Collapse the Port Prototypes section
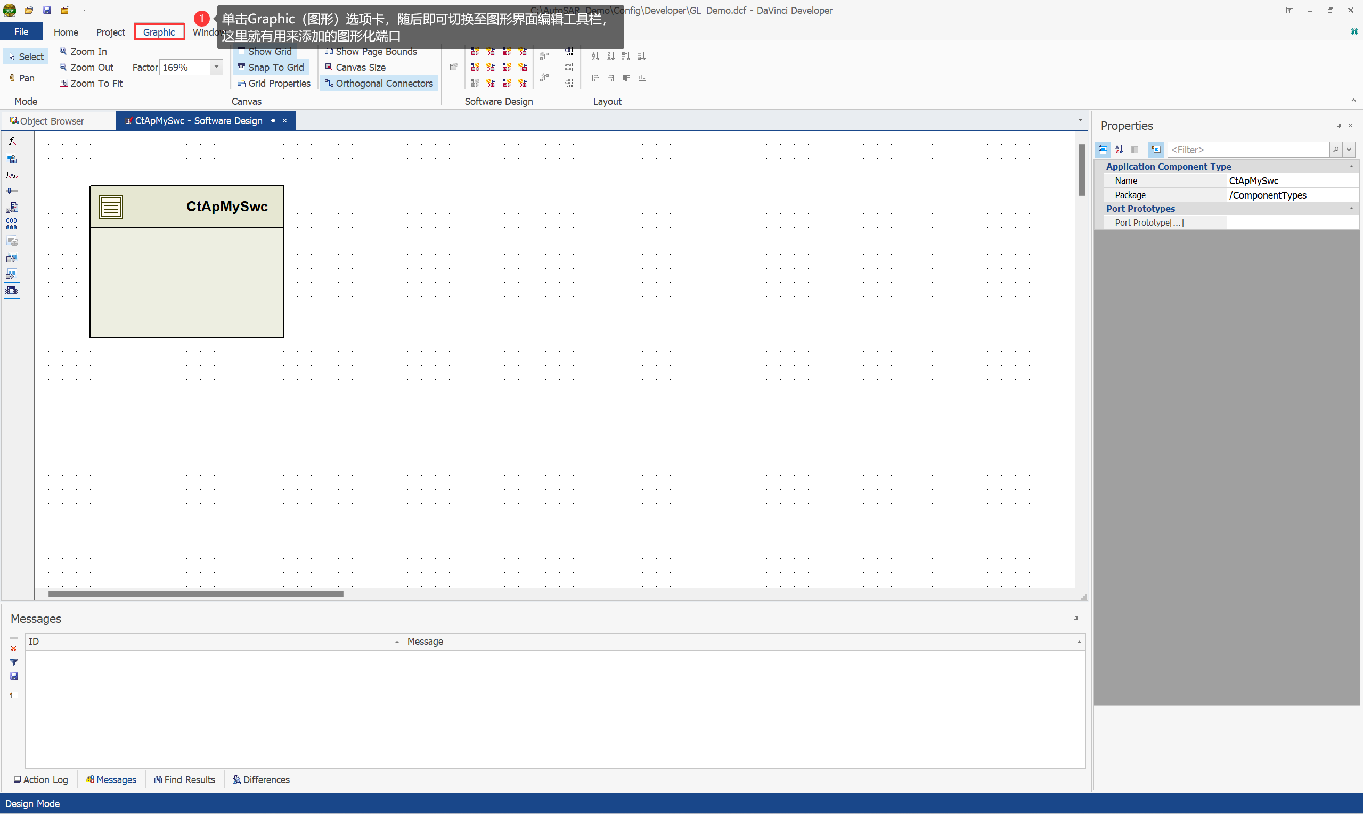 point(1351,209)
